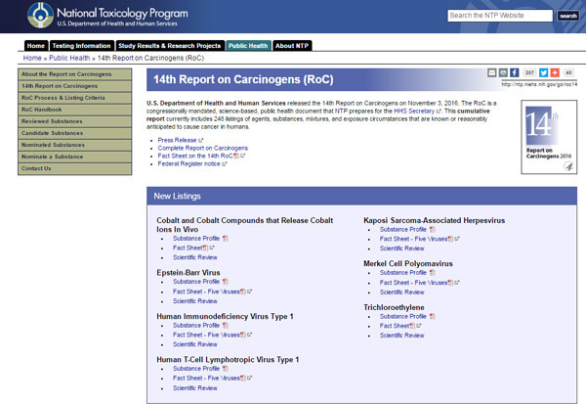
Task: Open the Press Release link
Action: tap(178, 140)
